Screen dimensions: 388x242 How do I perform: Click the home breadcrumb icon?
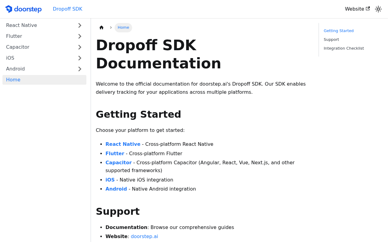coord(102,28)
